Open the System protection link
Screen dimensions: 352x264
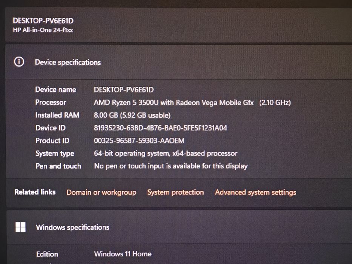(175, 192)
